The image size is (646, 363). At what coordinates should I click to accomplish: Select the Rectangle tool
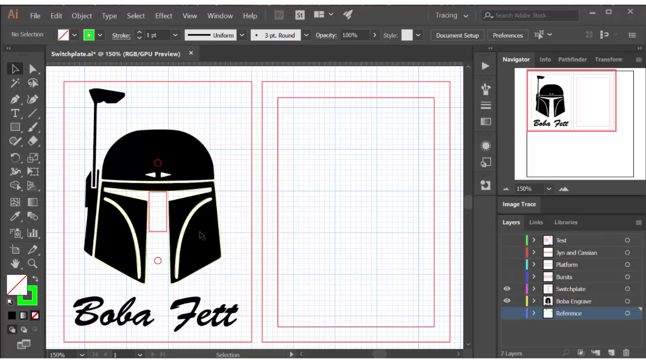15,127
